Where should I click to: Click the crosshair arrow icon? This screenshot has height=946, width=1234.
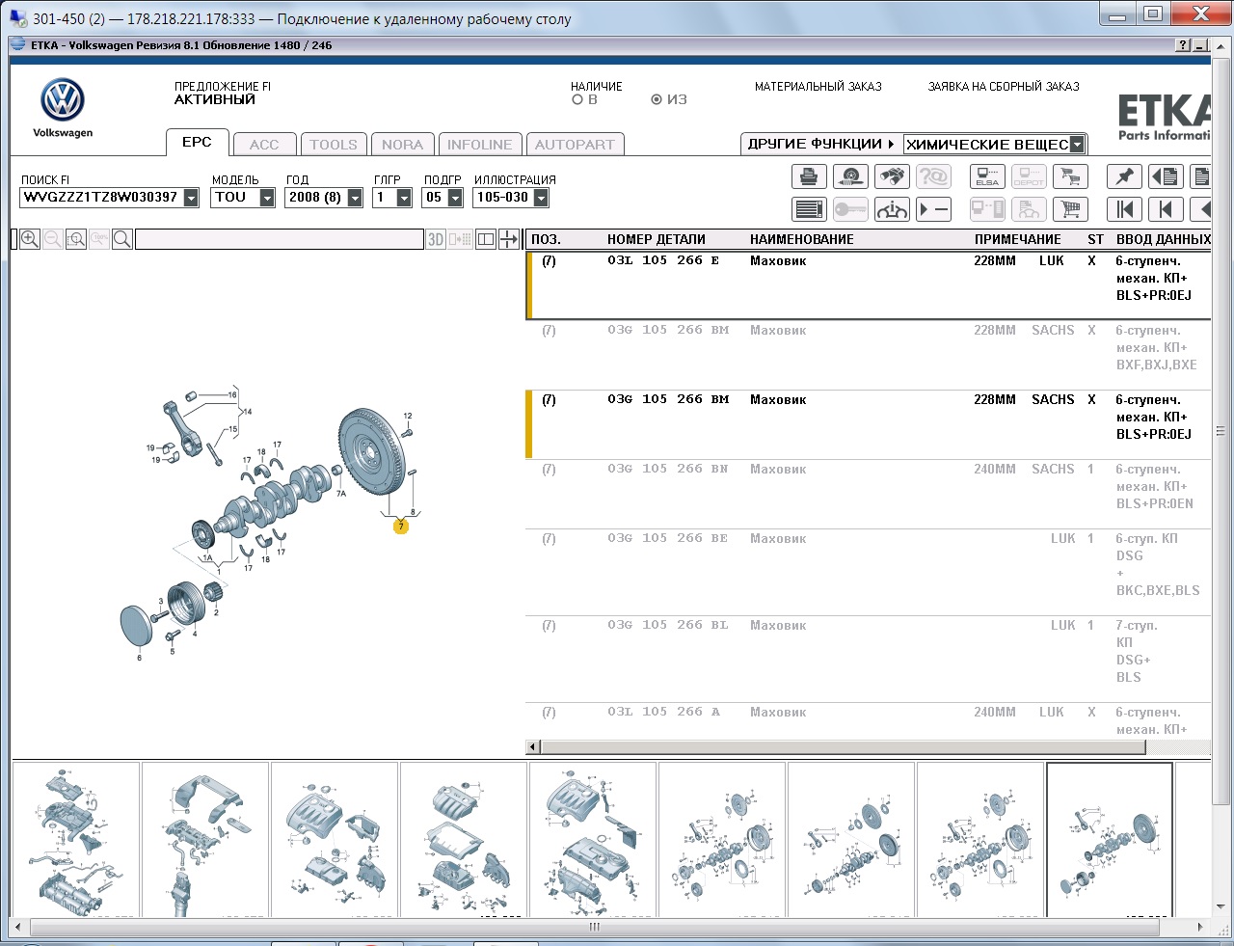click(509, 239)
